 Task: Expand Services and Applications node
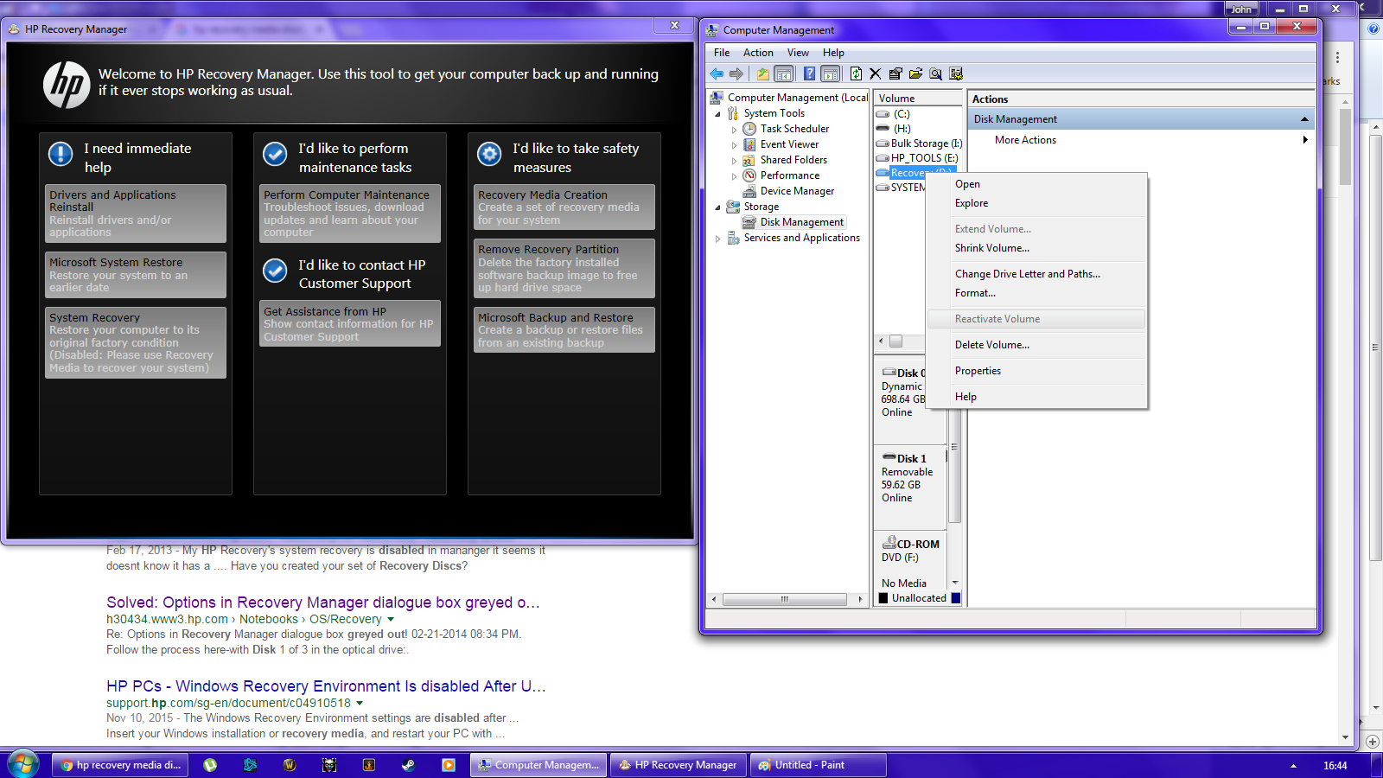click(717, 239)
